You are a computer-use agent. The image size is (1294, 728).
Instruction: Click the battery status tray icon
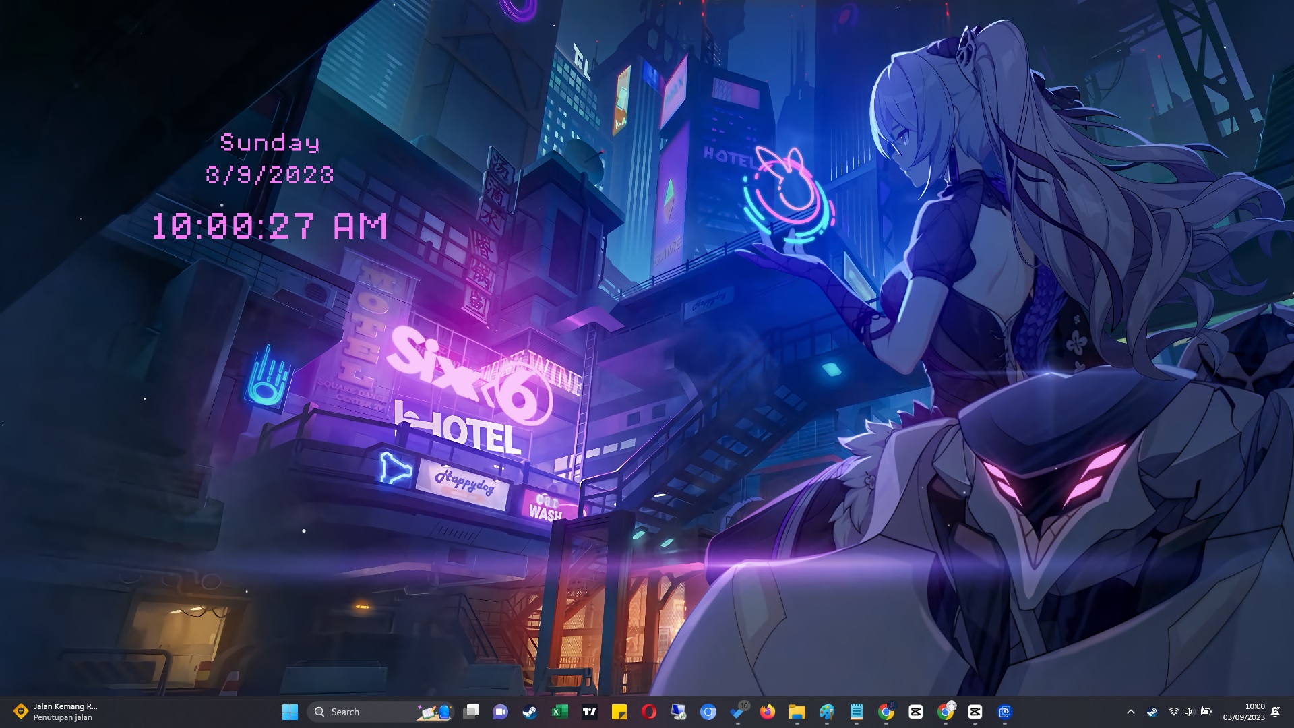(1206, 712)
